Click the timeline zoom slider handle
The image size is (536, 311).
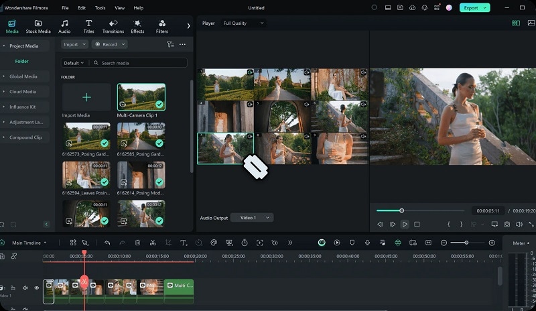click(466, 243)
